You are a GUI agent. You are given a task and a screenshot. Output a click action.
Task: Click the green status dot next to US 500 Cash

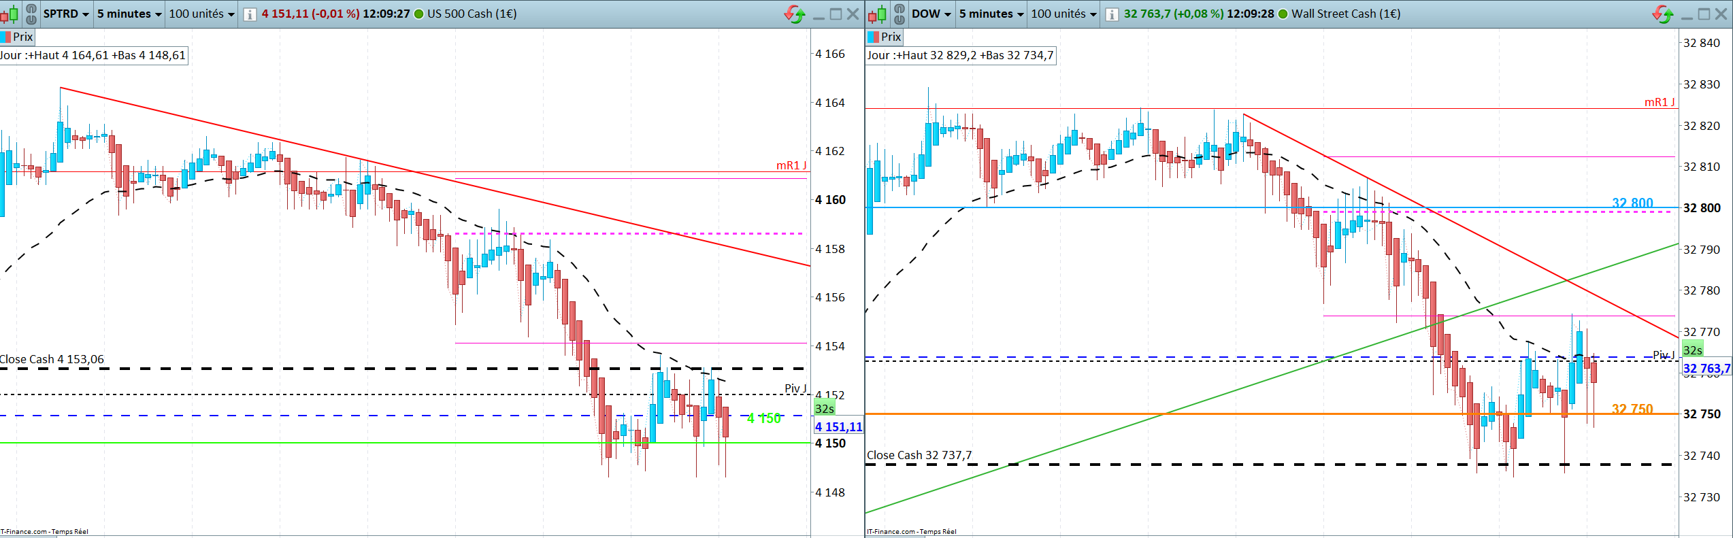tap(418, 14)
